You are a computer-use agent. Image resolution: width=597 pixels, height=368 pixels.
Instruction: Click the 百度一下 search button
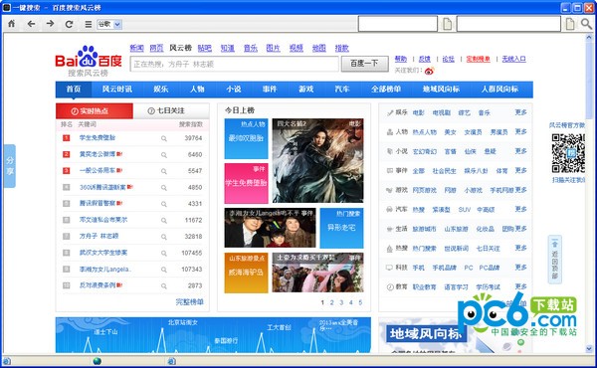pos(365,64)
